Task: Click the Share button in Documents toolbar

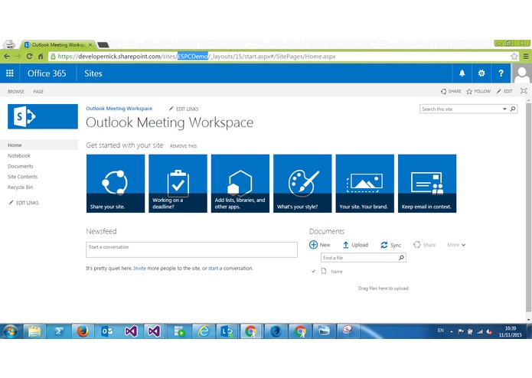Action: [x=424, y=245]
